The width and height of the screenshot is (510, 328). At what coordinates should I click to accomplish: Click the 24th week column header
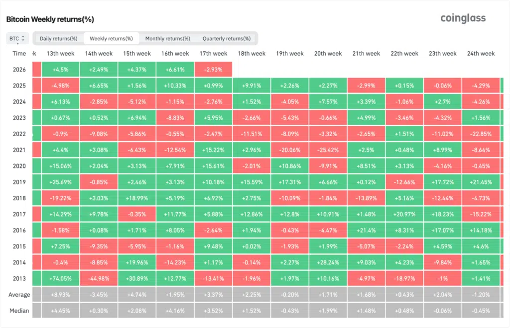pyautogui.click(x=480, y=53)
